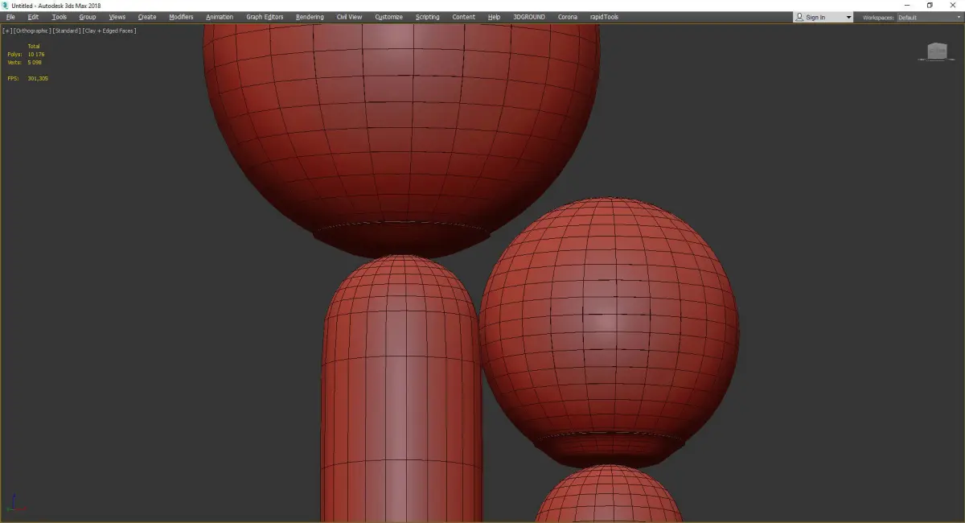Open the Edit menu

(33, 17)
